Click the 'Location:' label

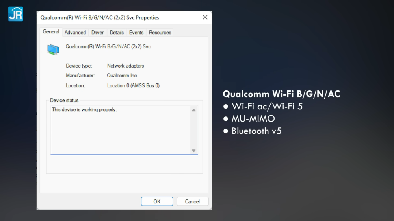[75, 86]
